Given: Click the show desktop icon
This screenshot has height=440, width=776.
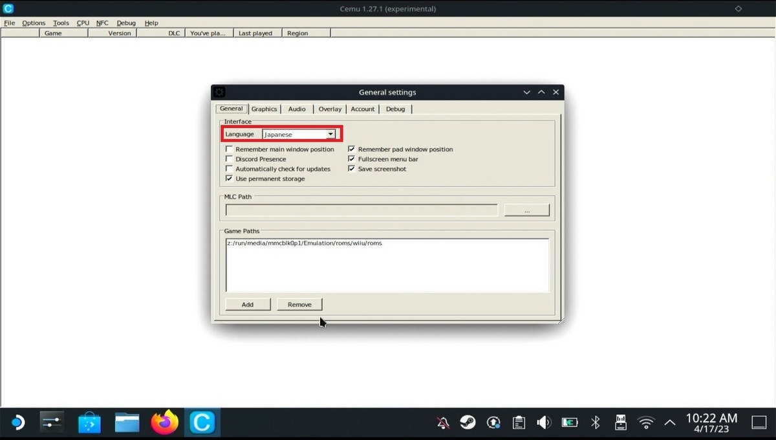Looking at the screenshot, I should point(759,423).
